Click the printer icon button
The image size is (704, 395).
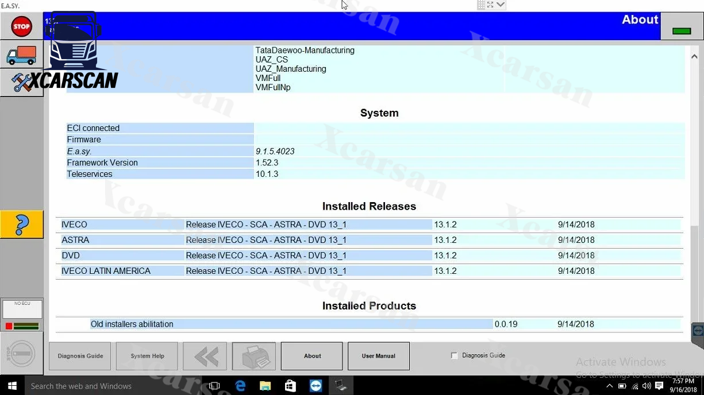coord(254,356)
